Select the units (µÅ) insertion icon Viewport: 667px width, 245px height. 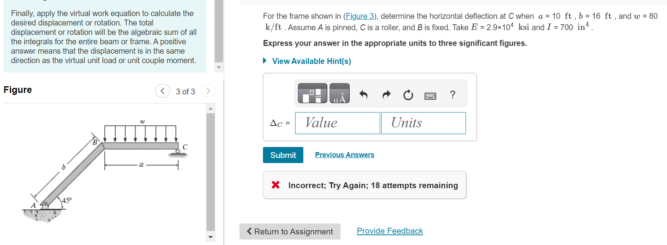[x=339, y=93]
